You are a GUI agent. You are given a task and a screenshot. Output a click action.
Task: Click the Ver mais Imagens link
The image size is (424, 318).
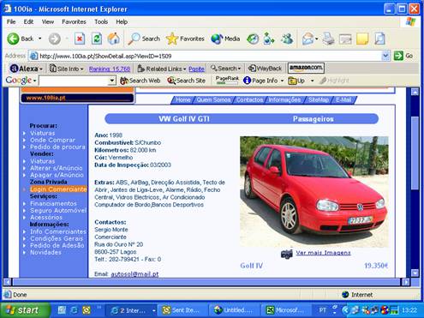pos(323,253)
